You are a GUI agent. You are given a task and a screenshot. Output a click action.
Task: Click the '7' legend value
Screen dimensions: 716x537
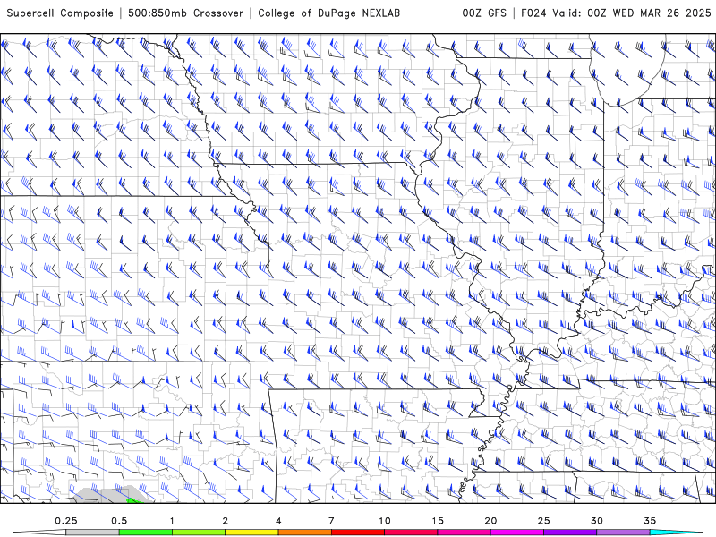pos(331,521)
